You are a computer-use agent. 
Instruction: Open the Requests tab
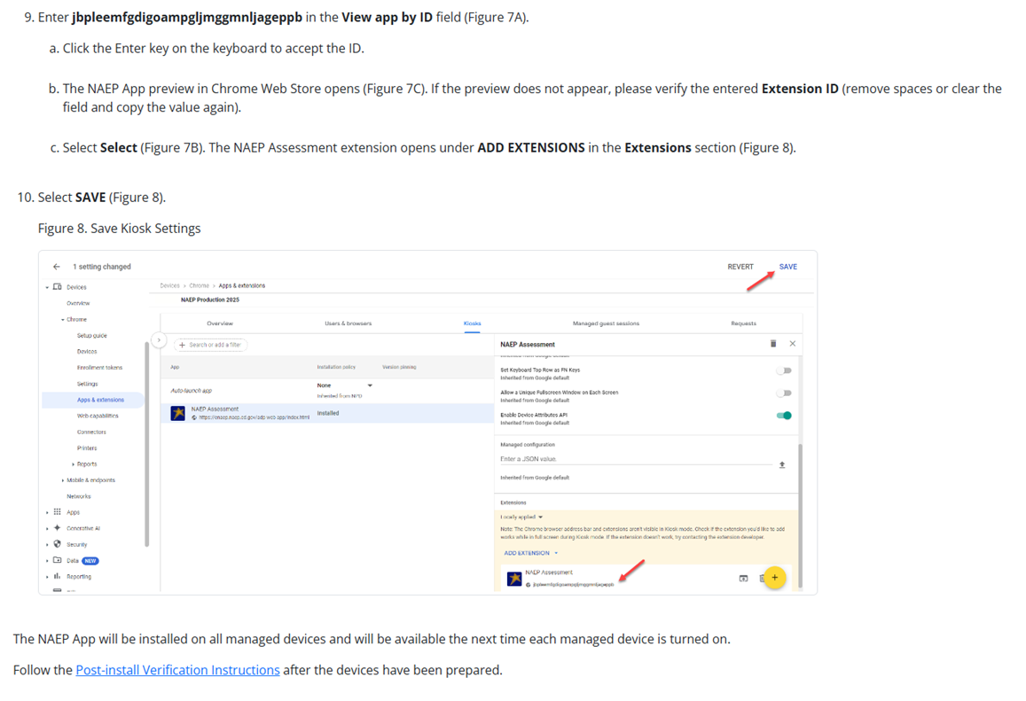[743, 323]
